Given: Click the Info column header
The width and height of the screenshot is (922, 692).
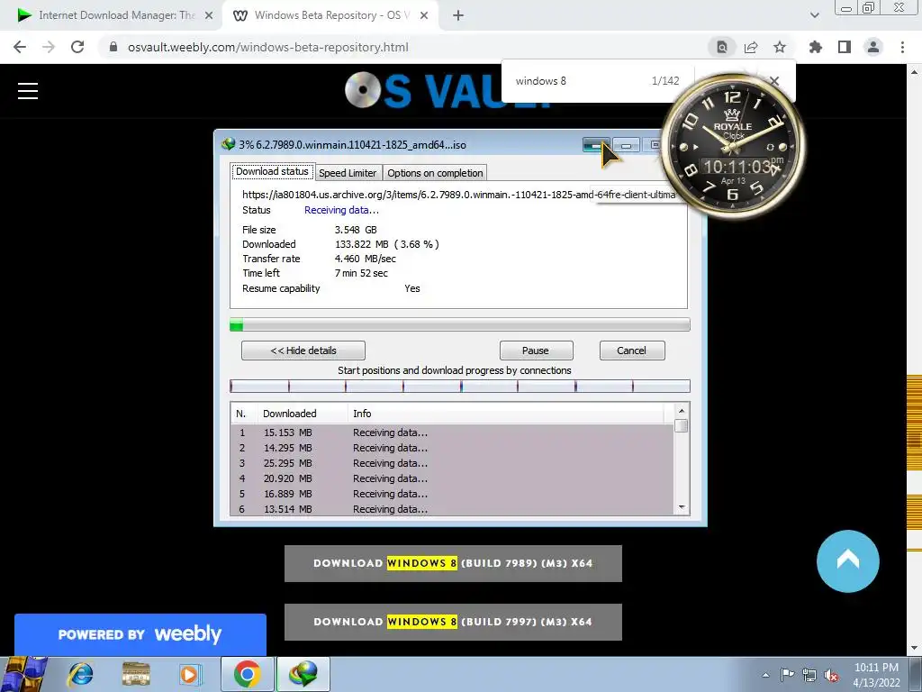Looking at the screenshot, I should point(506,414).
